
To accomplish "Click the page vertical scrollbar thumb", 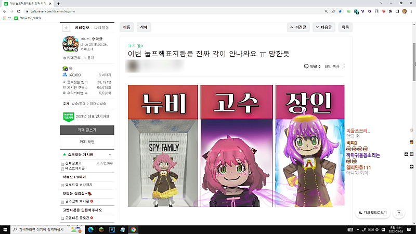I will coord(414,61).
